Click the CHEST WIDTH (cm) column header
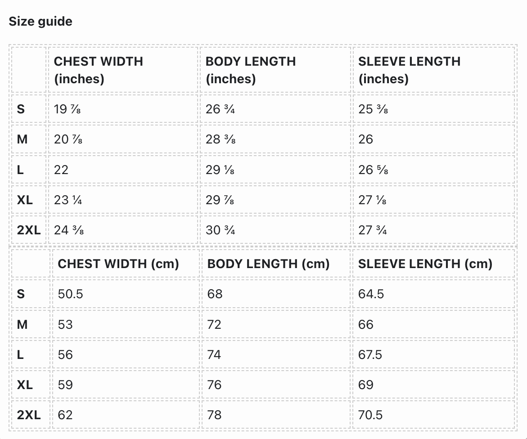The height and width of the screenshot is (439, 527). click(118, 264)
